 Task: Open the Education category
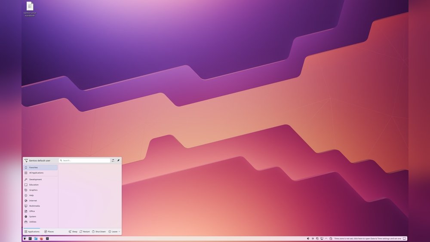pyautogui.click(x=40, y=185)
